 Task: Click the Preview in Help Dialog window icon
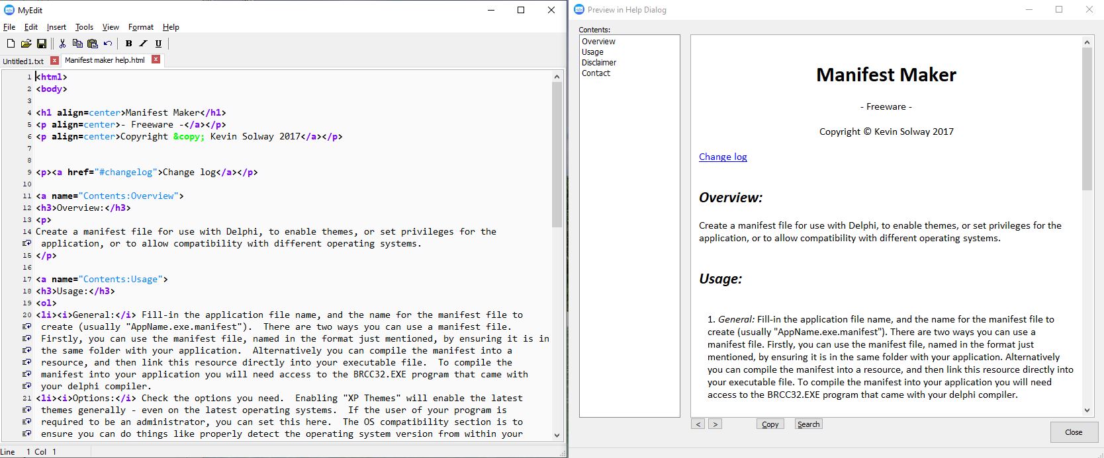579,9
